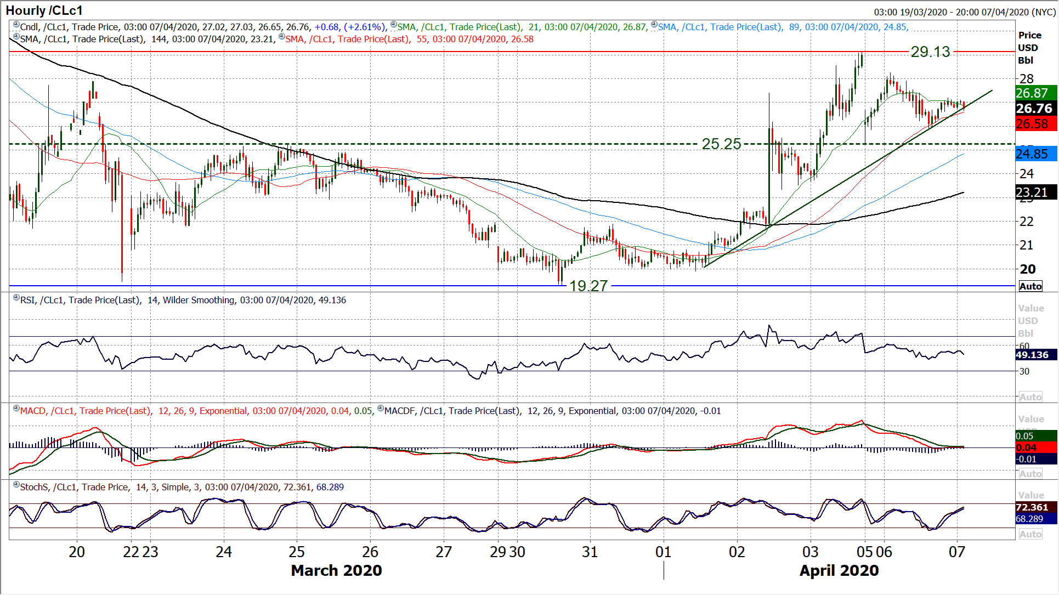Click the circle icon before the 89-period SMA legend

[654, 25]
